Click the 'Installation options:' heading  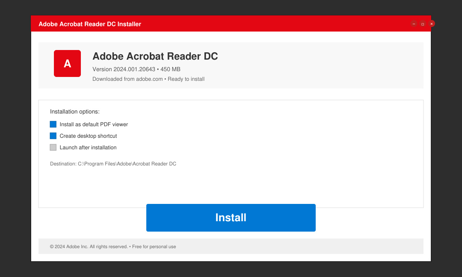click(75, 112)
